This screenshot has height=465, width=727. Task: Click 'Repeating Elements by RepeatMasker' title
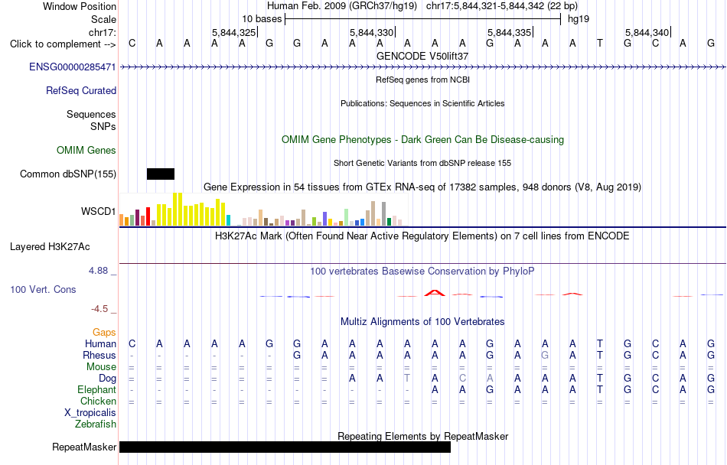click(423, 436)
